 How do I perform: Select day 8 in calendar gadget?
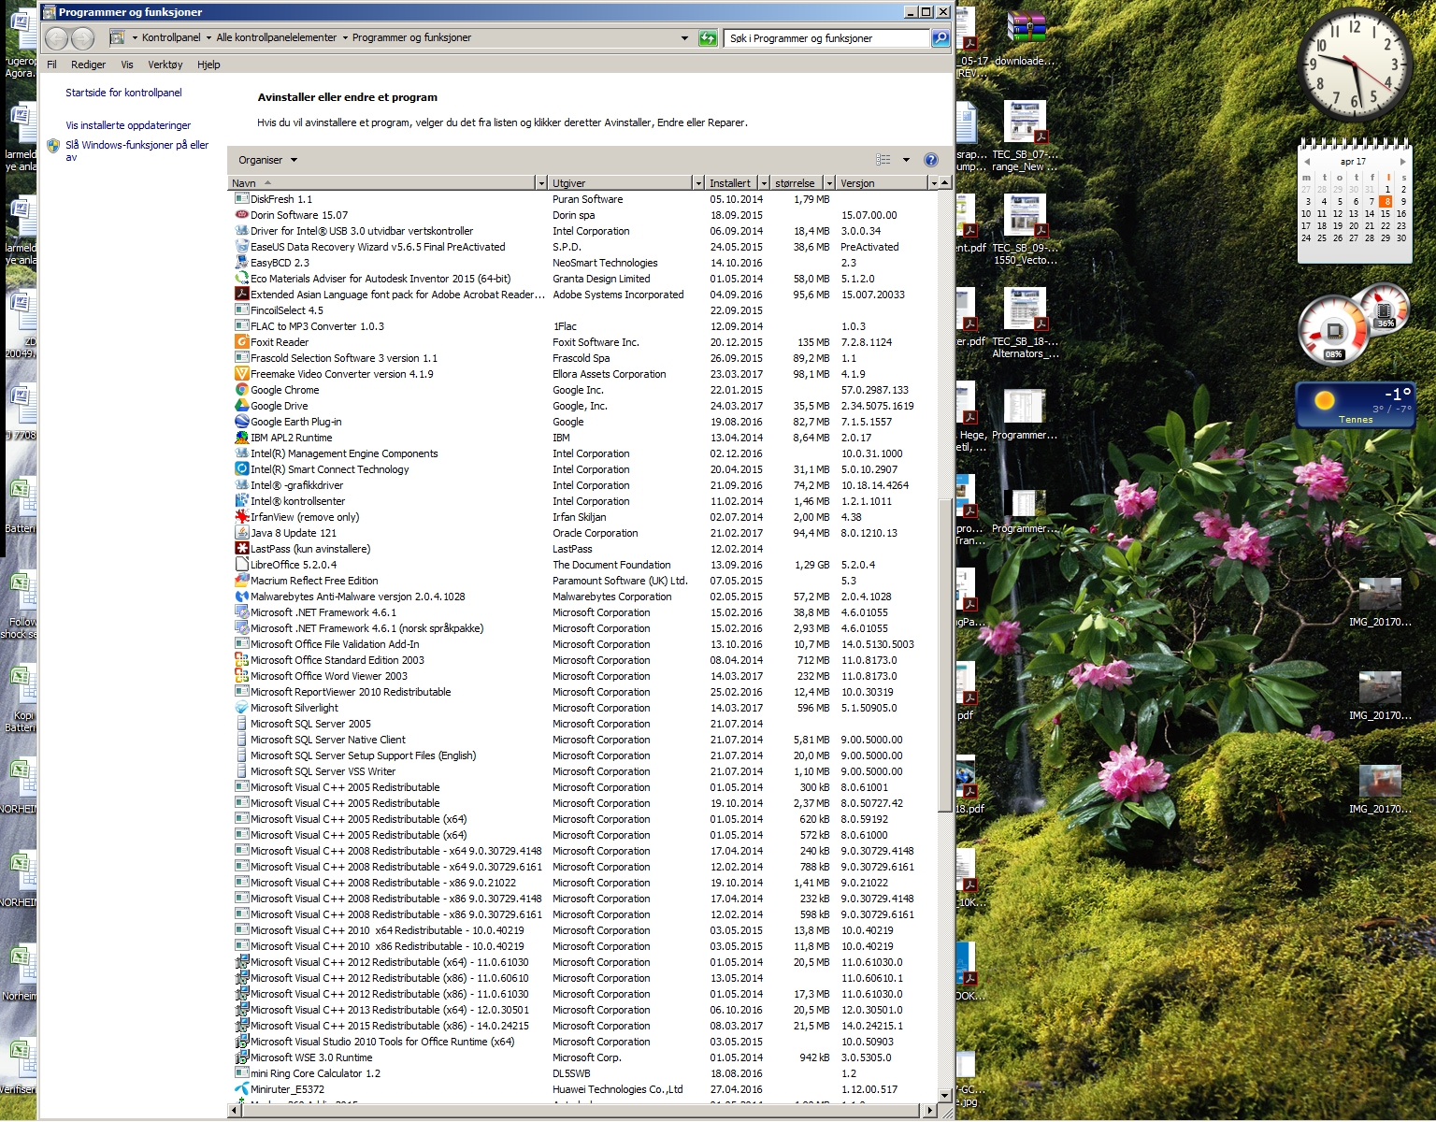(x=1386, y=201)
